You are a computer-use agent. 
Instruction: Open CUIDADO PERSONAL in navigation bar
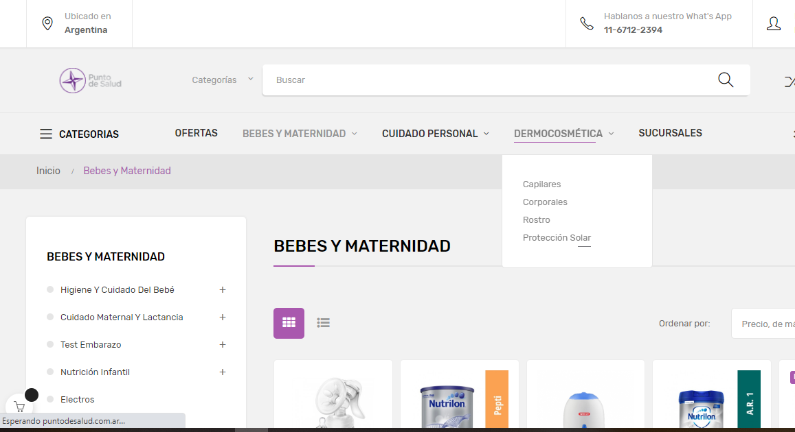pyautogui.click(x=429, y=134)
